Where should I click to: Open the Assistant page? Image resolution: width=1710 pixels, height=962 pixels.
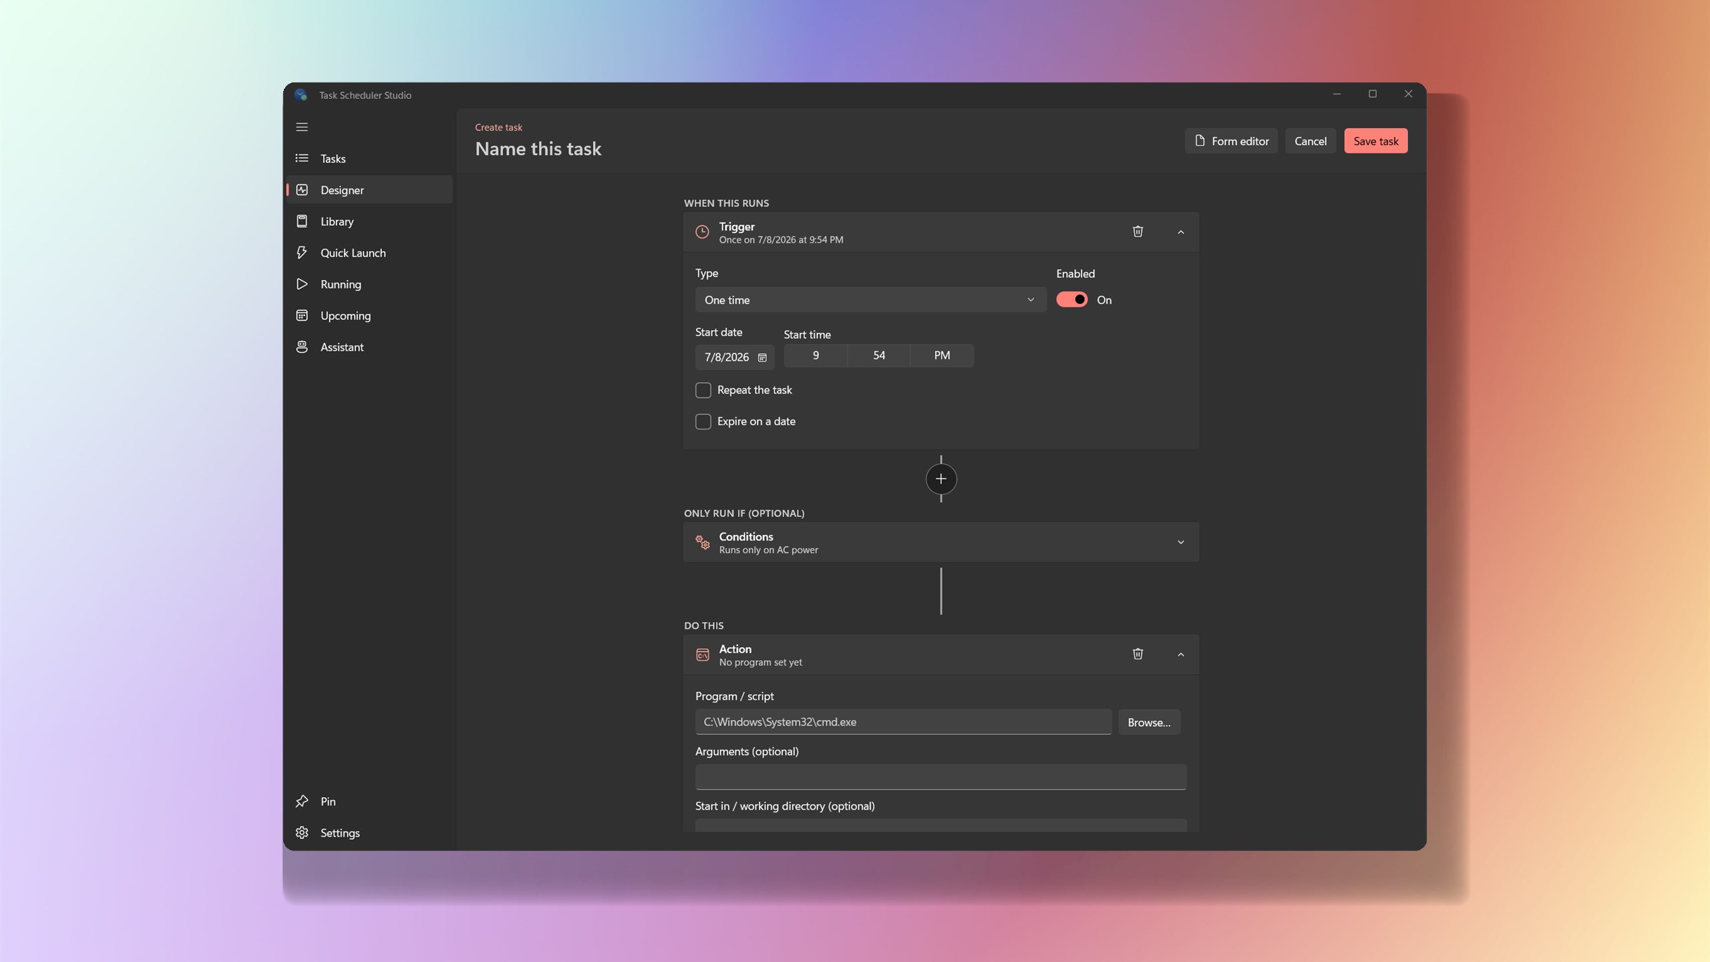coord(369,347)
